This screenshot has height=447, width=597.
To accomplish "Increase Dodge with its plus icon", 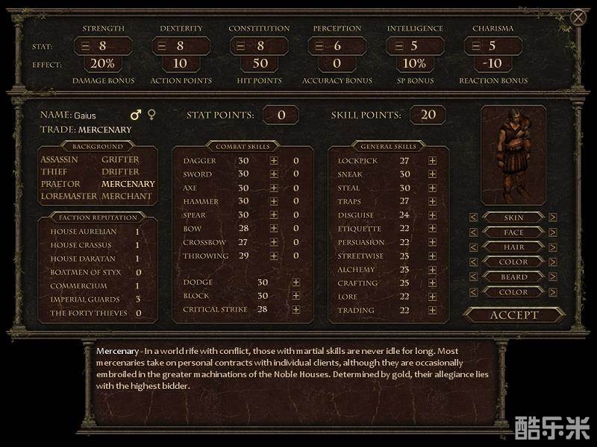I will pos(296,282).
